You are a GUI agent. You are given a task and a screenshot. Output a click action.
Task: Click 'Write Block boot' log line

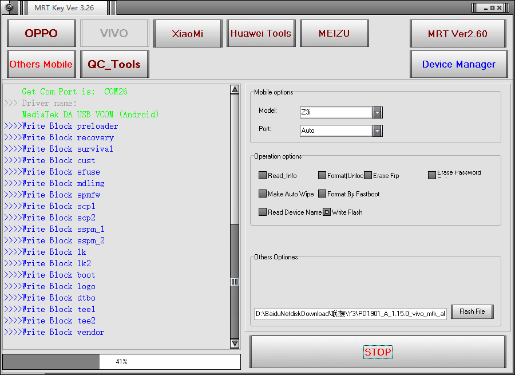(x=50, y=275)
